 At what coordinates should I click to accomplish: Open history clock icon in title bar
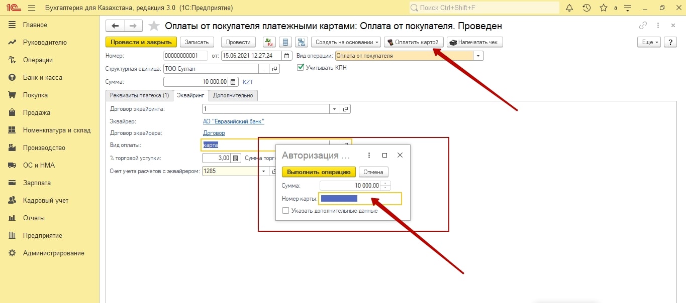(x=586, y=8)
